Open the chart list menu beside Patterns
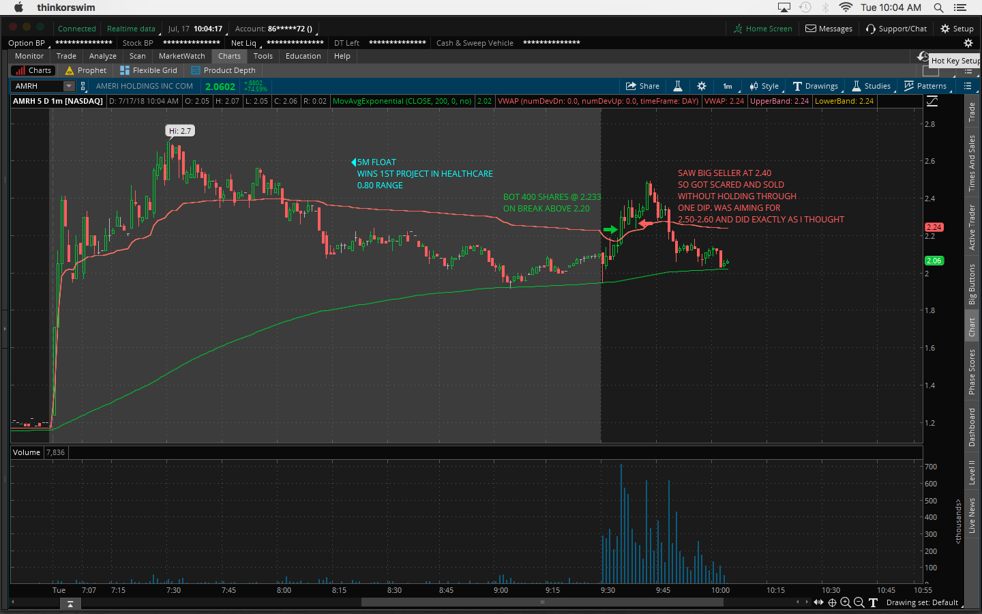The height and width of the screenshot is (614, 982). click(968, 86)
